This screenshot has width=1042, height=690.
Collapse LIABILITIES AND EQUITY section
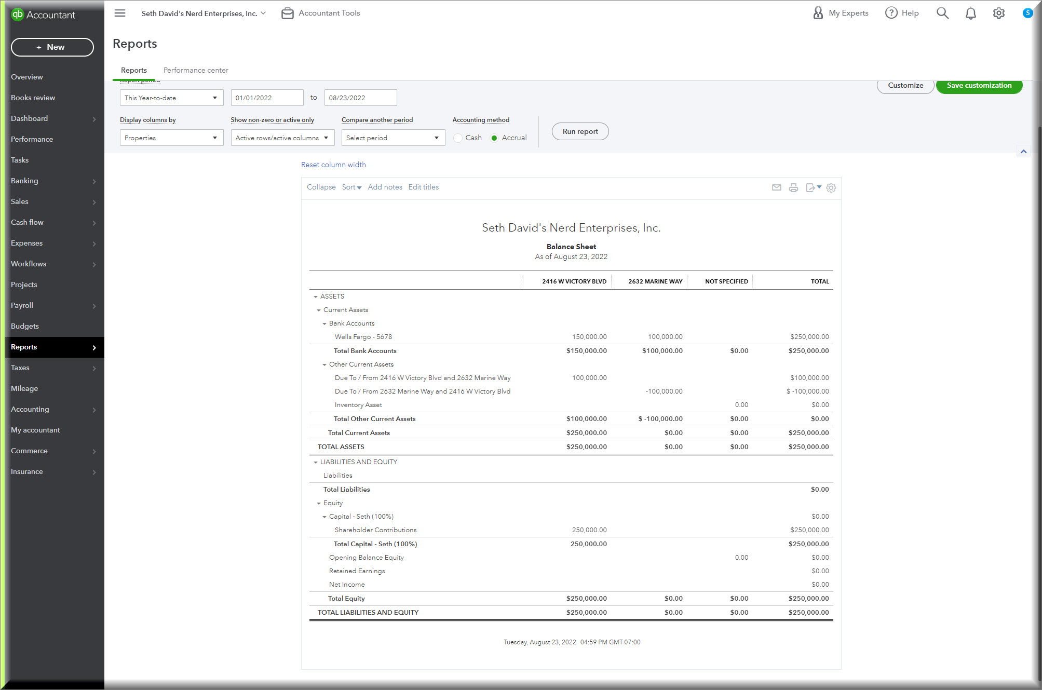point(315,462)
